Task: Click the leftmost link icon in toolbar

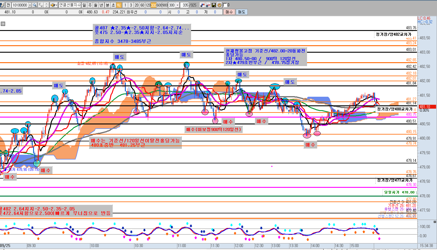Action: [2, 5]
